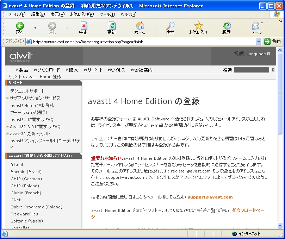Open サブスクリプション・サービス sidebar link
Screen dimensions: 285x239
[35, 98]
